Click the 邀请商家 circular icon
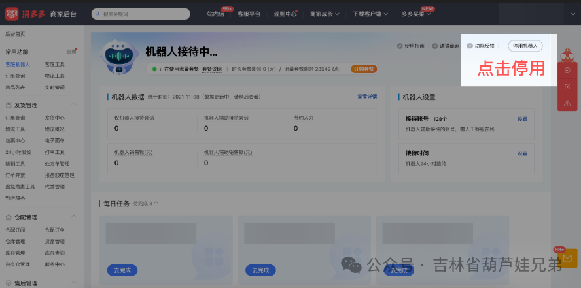The width and height of the screenshot is (581, 288). click(x=434, y=46)
